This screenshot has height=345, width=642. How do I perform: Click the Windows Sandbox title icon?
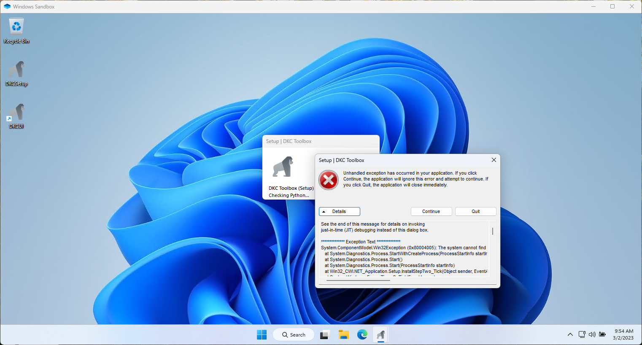7,6
